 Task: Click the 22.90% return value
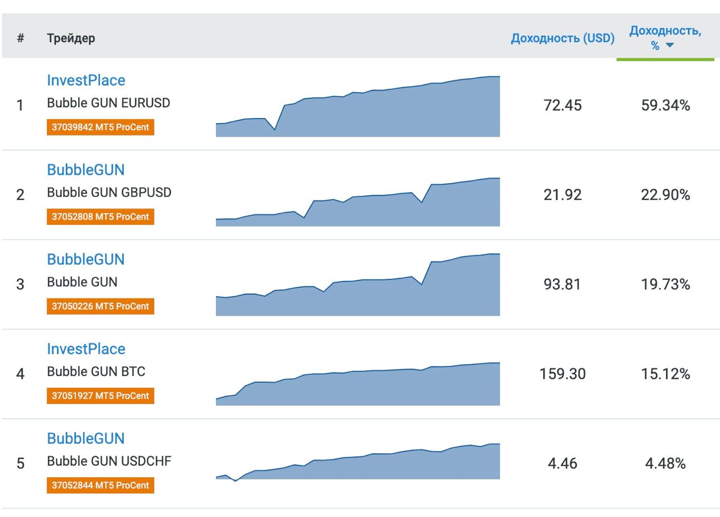pyautogui.click(x=665, y=195)
